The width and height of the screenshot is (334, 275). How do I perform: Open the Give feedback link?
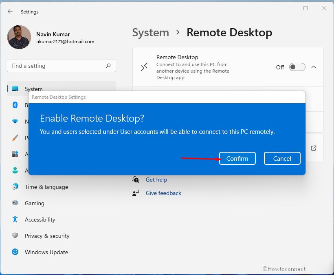[x=163, y=193]
